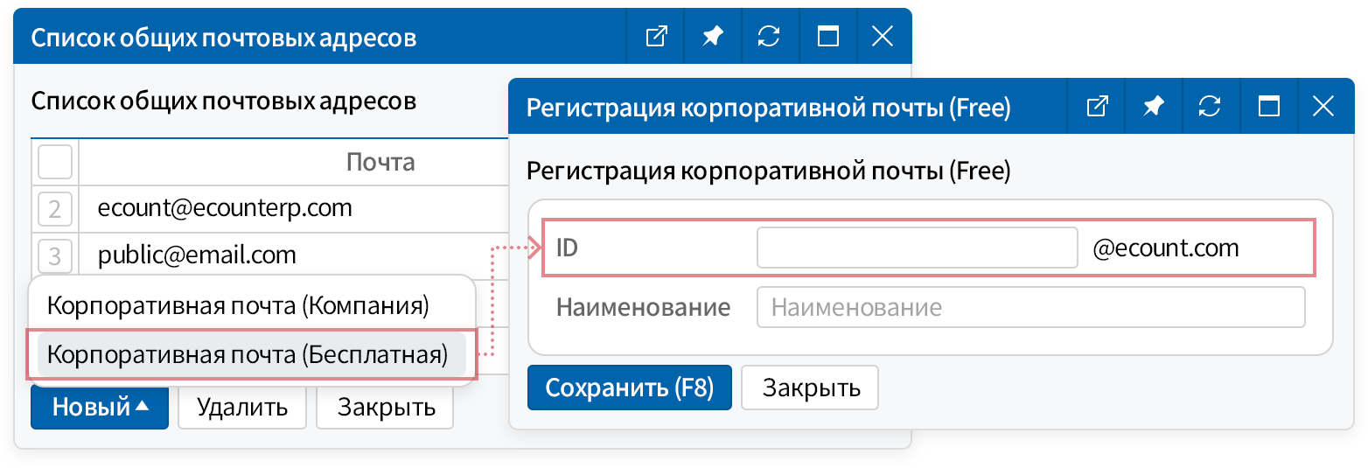1368x468 pixels.
Task: Click the Почта column header
Action: [x=380, y=162]
